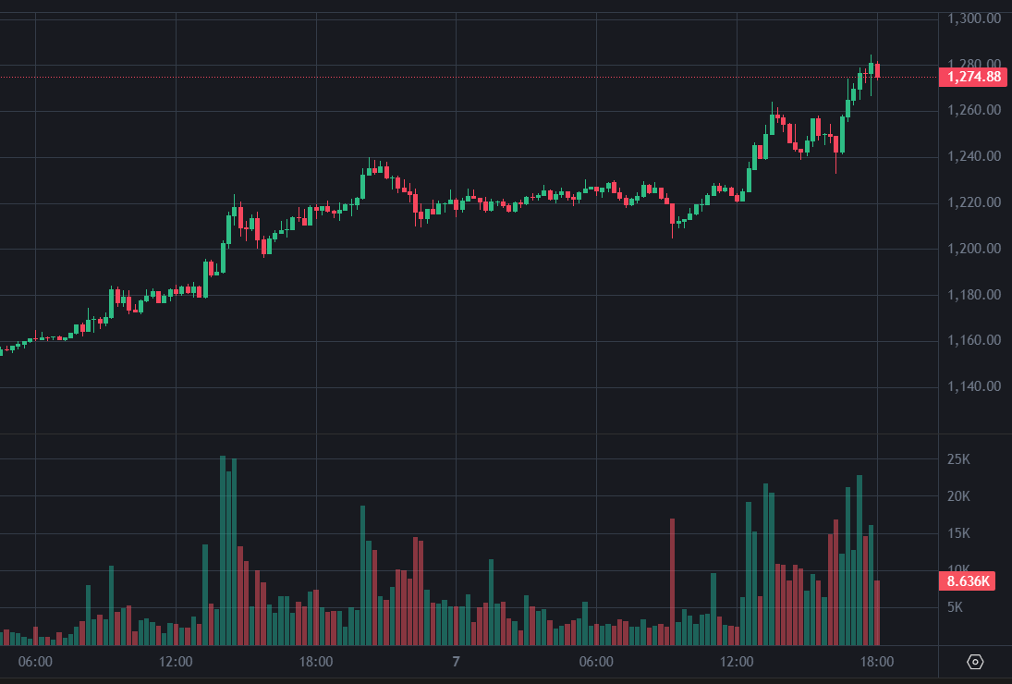Screen dimensions: 1012x684
Task: Select the 1,260.00 price scale label
Action: click(x=975, y=111)
